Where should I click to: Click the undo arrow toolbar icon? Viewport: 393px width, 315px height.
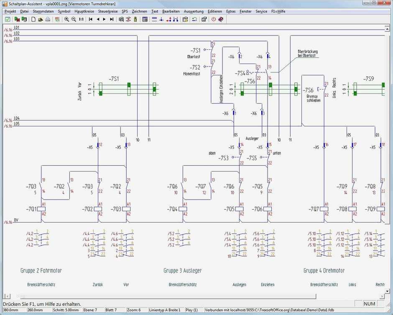click(195, 19)
